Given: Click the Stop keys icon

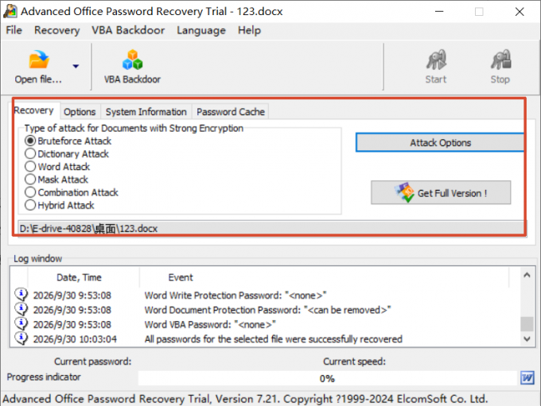Looking at the screenshot, I should click(x=501, y=60).
